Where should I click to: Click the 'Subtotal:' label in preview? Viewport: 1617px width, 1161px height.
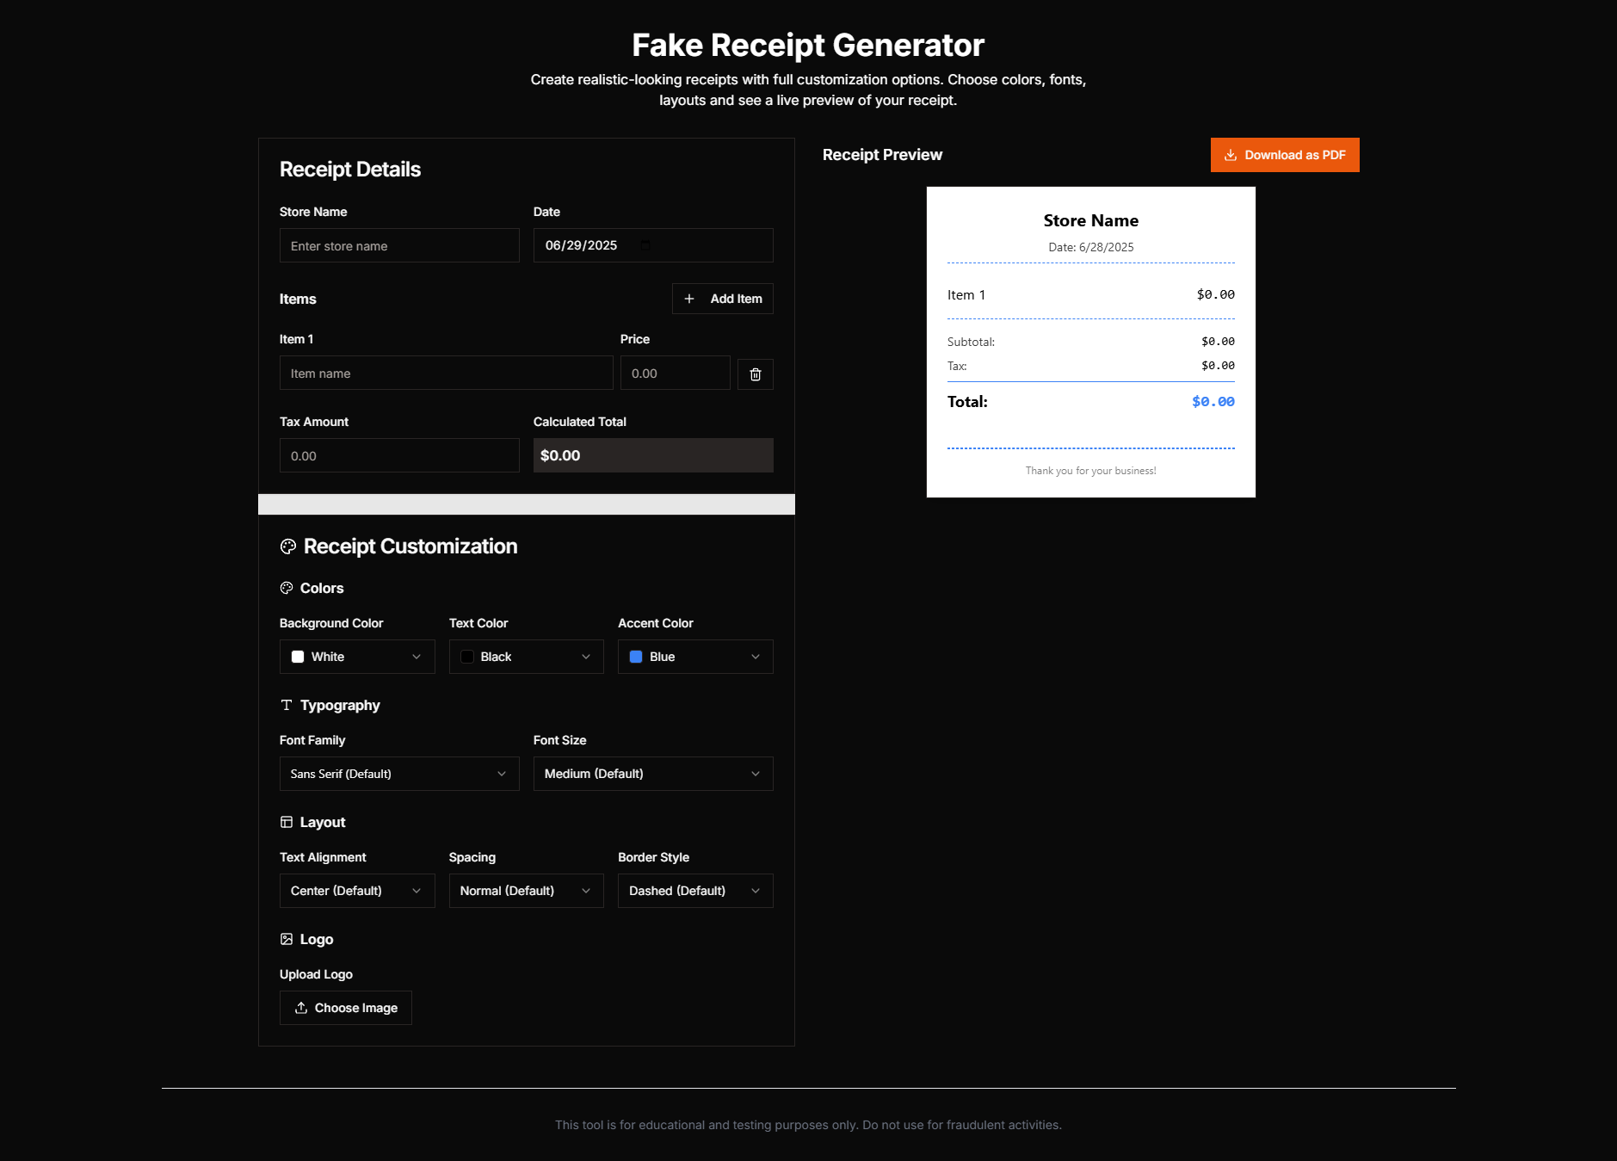[971, 342]
